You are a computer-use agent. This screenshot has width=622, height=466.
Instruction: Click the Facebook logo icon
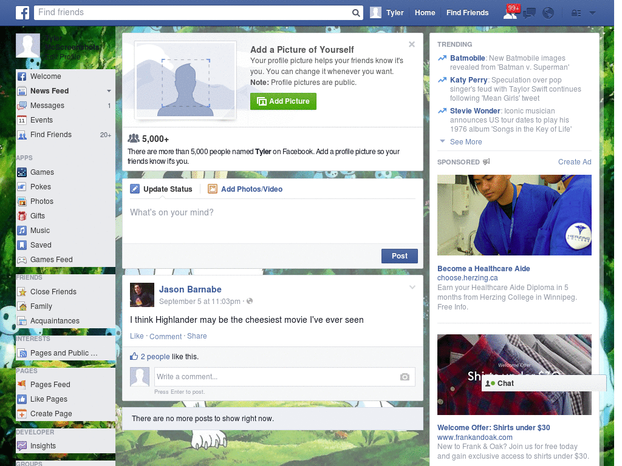tap(22, 13)
